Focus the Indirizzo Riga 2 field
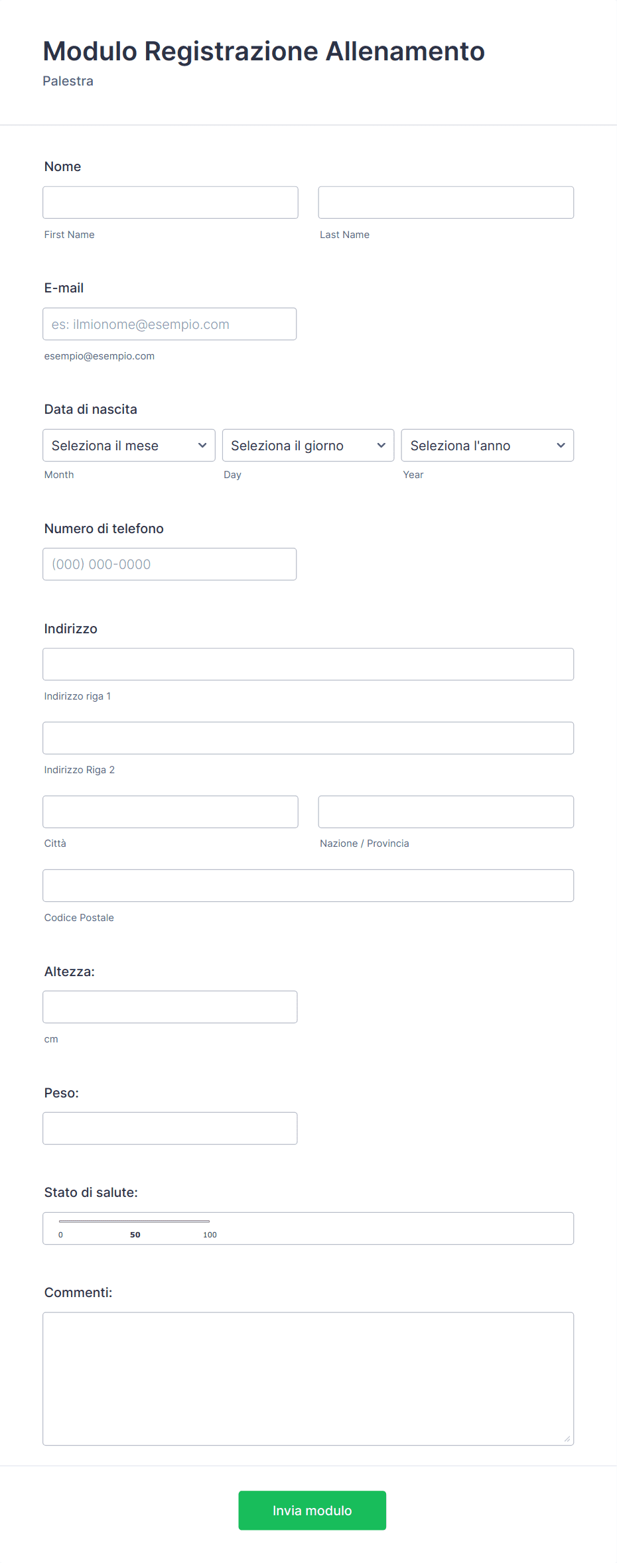 pyautogui.click(x=308, y=738)
